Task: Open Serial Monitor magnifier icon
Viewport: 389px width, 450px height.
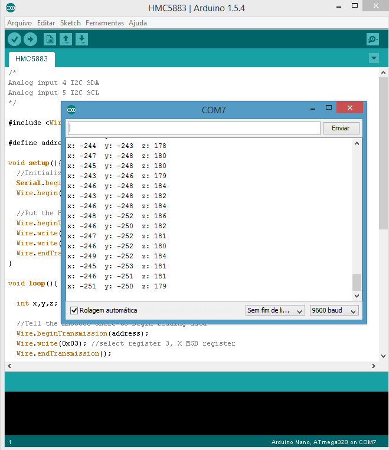Action: pos(372,39)
